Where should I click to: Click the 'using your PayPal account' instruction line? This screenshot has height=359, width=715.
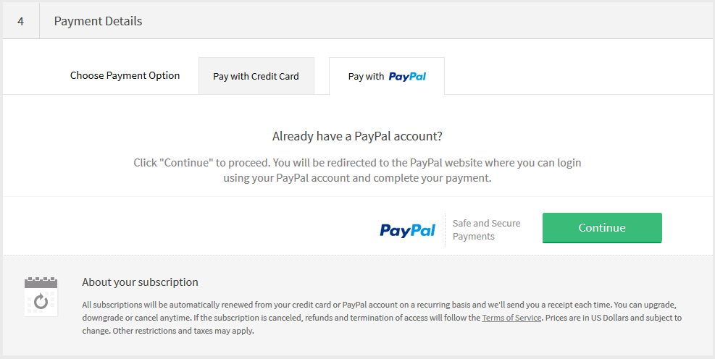357,177
